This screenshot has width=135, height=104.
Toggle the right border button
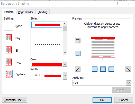point(111,69)
